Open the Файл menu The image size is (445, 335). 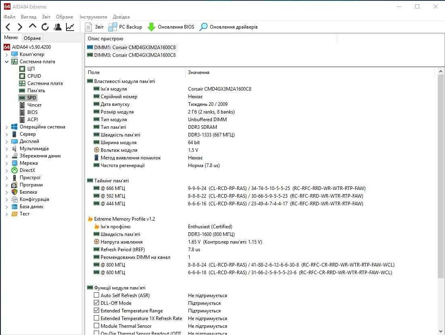click(9, 17)
